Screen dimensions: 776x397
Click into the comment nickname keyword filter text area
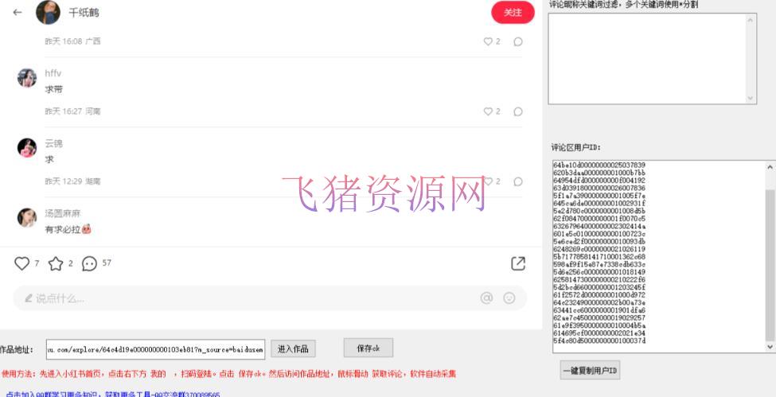[x=647, y=58]
